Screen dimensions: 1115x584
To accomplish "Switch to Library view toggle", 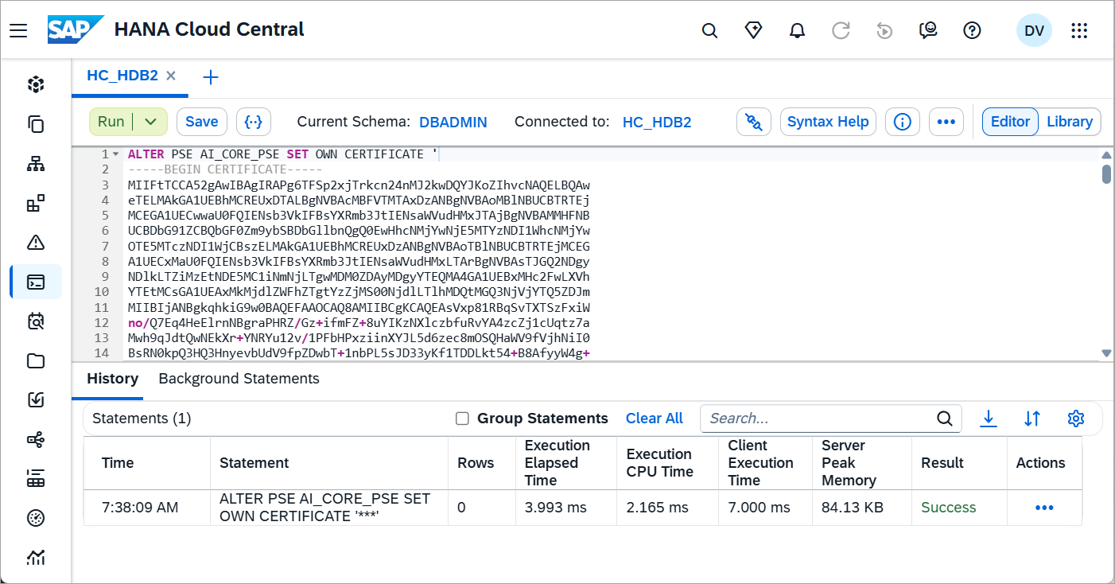I will pos(1070,122).
